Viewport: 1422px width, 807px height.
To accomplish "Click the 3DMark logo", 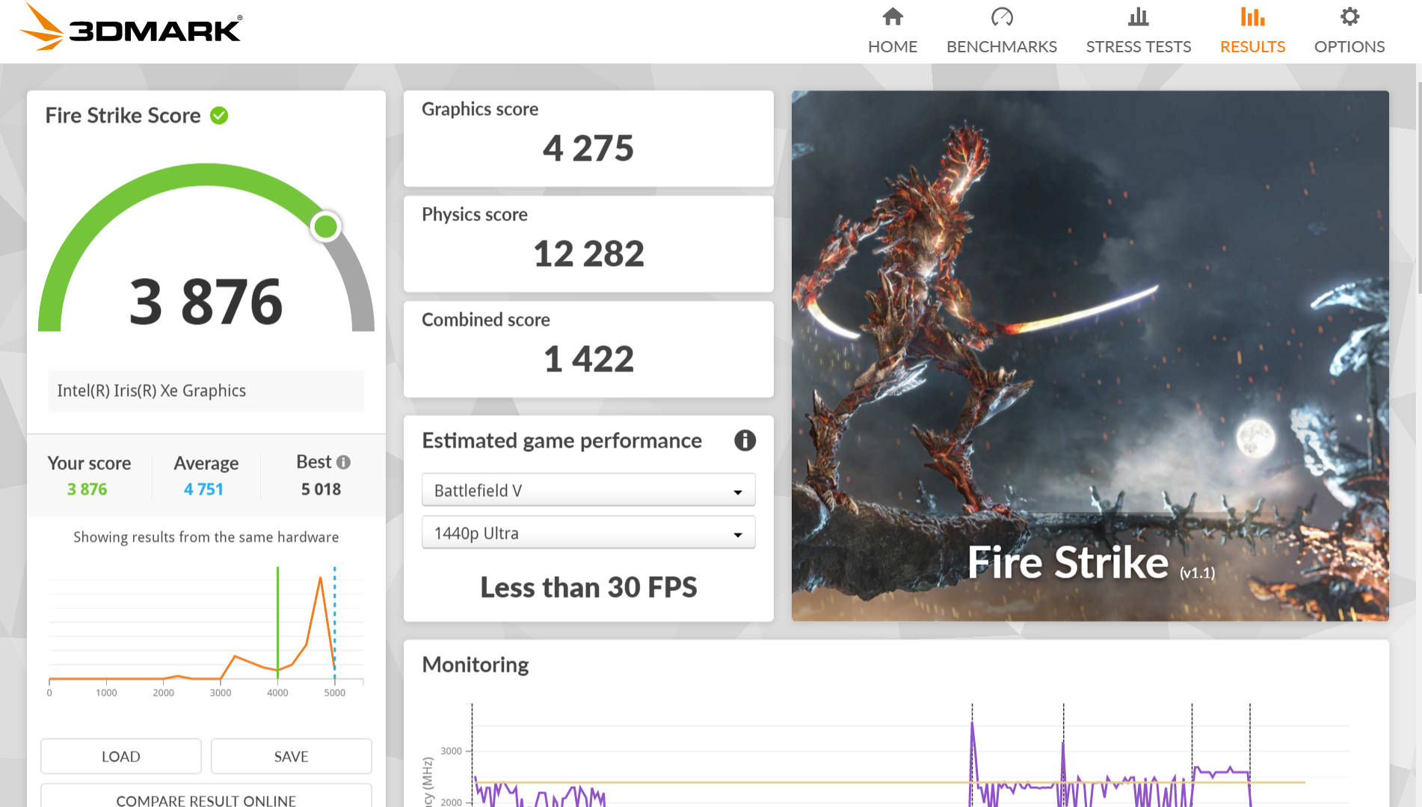I will (x=131, y=28).
